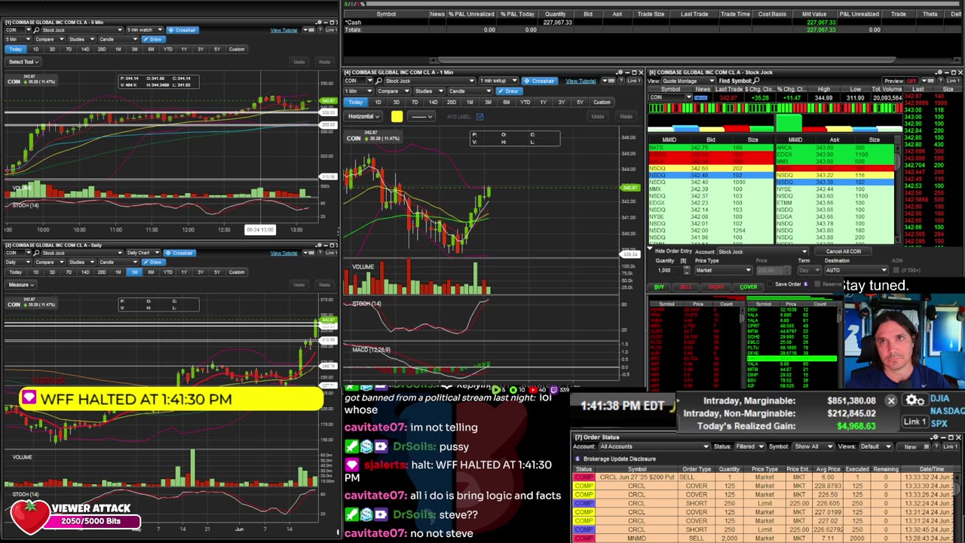Open settings gear in the Daily chart title bar
Viewport: 965px width, 543px height.
point(320,245)
